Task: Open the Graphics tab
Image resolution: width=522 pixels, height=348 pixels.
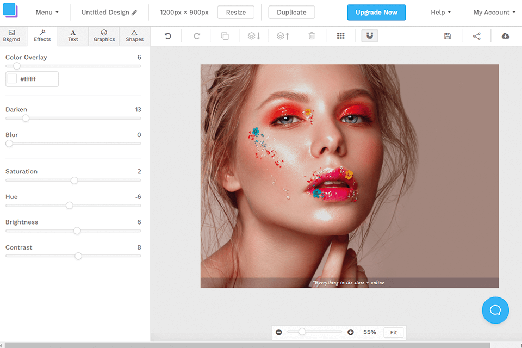Action: click(x=104, y=36)
